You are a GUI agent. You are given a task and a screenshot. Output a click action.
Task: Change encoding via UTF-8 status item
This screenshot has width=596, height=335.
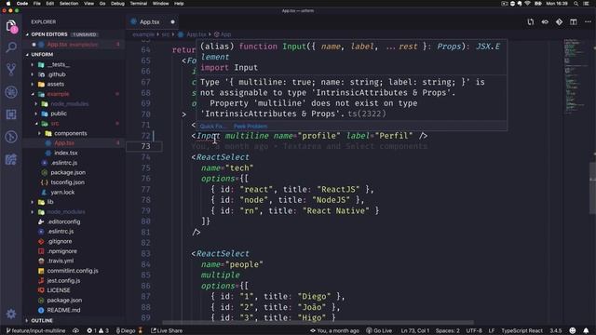pos(474,331)
